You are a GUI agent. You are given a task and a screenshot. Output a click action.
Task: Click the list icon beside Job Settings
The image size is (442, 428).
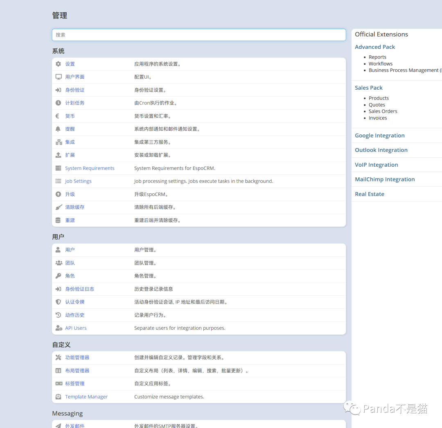coord(59,181)
